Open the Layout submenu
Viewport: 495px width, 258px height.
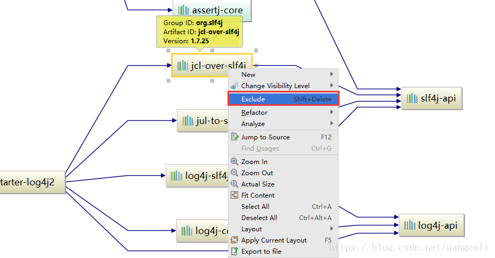point(283,229)
